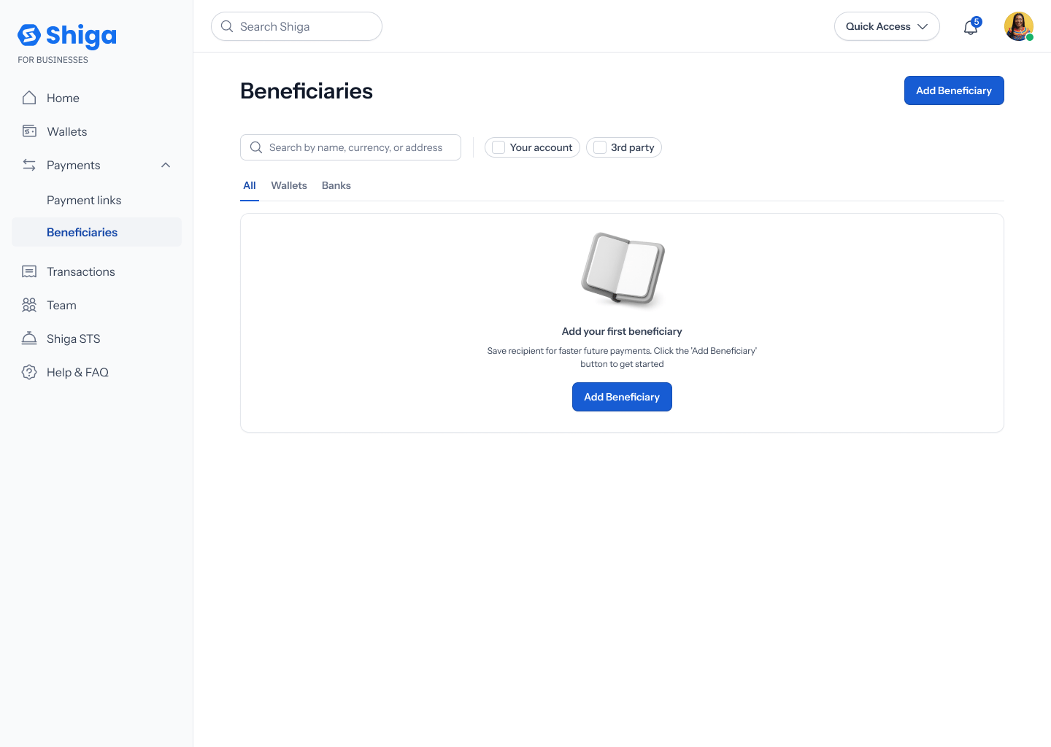Screen dimensions: 1051x747
Task: Tick the Your account checkbox
Action: click(498, 147)
